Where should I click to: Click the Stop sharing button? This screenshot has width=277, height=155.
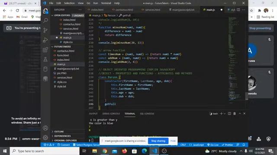tap(158, 141)
